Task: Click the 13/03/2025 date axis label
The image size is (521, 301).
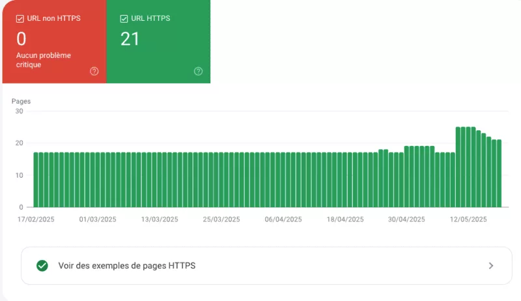Action: coord(160,220)
